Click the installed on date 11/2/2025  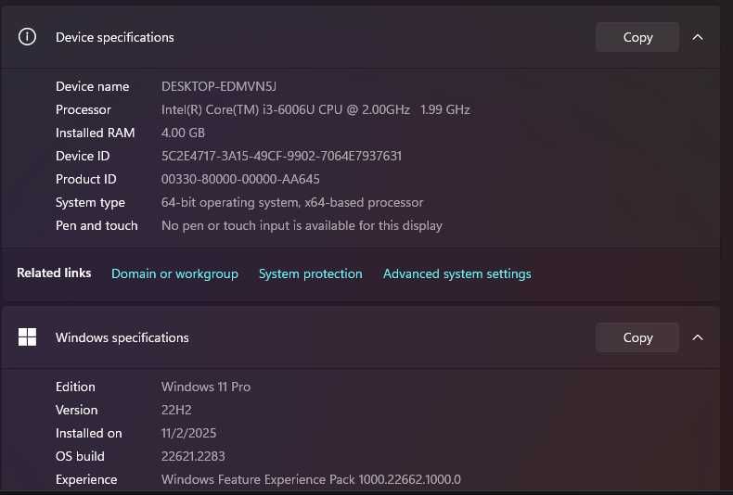(189, 433)
